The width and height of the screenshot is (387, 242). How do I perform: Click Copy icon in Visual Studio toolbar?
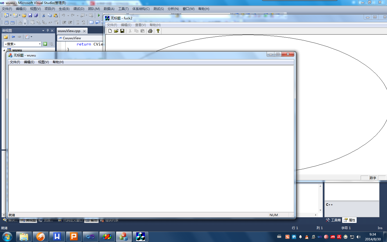pyautogui.click(x=49, y=15)
